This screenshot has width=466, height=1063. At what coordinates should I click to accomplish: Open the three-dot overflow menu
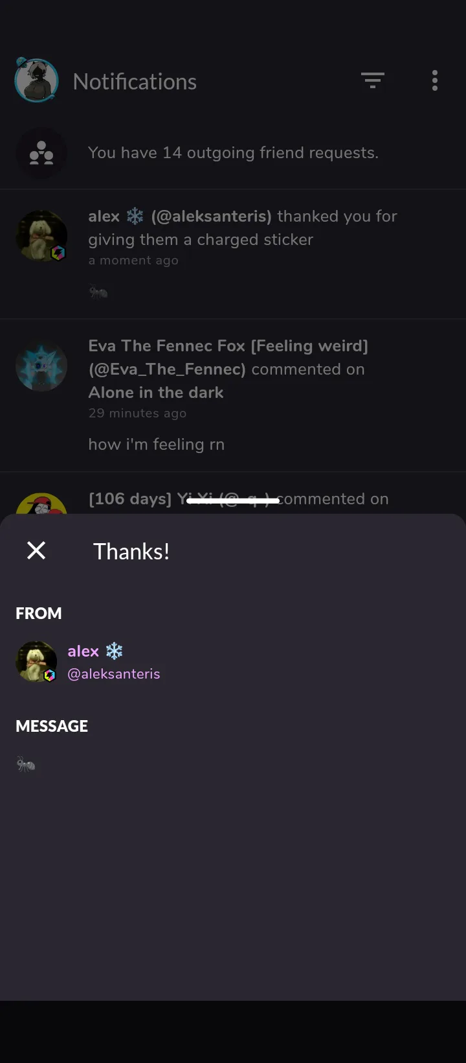point(435,80)
